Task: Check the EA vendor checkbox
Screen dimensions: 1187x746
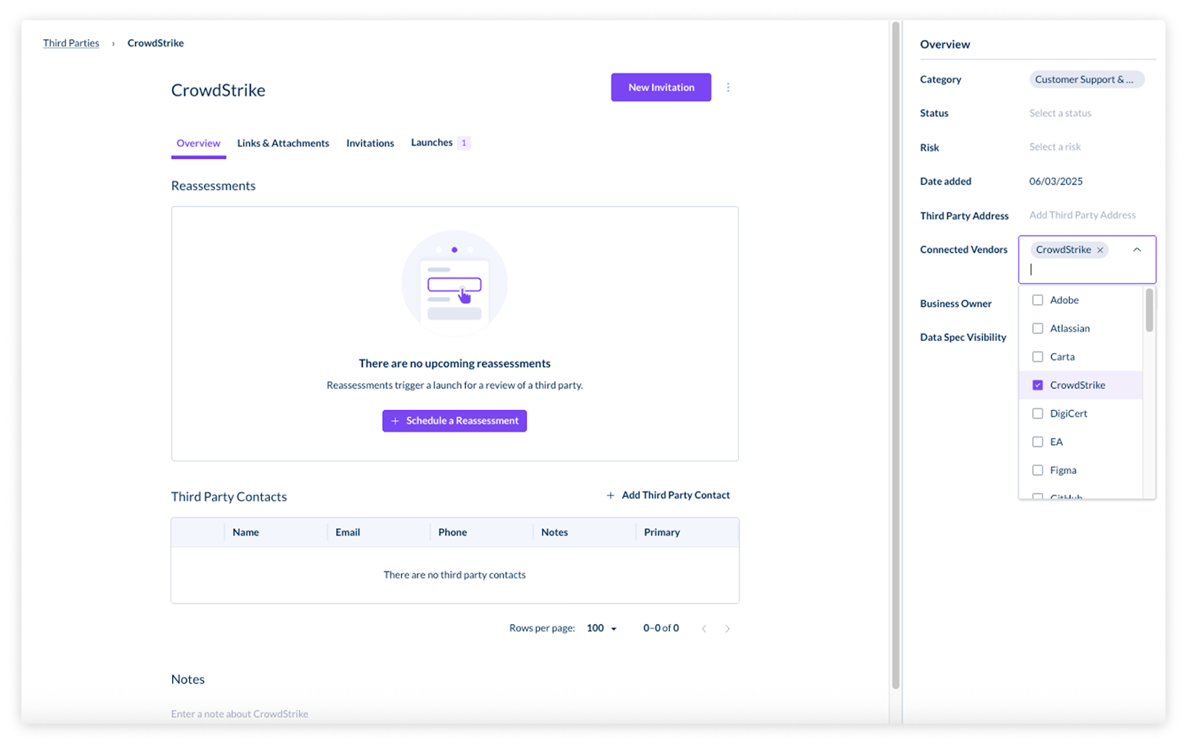Action: (1037, 442)
